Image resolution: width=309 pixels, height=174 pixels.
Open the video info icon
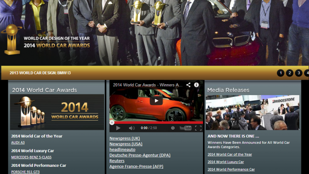pos(197,85)
